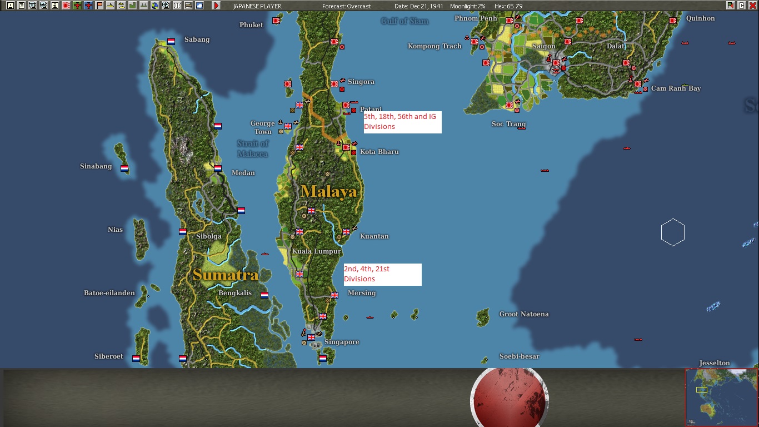759x427 pixels.
Task: Click the 'Malaya' region label
Action: coord(329,192)
